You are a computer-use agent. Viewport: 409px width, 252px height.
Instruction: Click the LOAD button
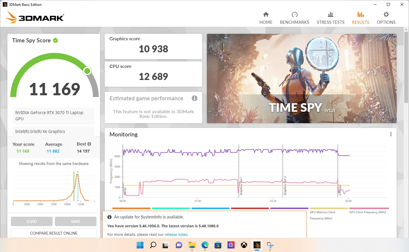pos(32,221)
